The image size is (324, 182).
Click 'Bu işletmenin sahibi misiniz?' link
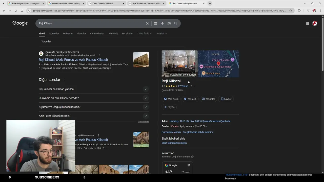pos(198,132)
